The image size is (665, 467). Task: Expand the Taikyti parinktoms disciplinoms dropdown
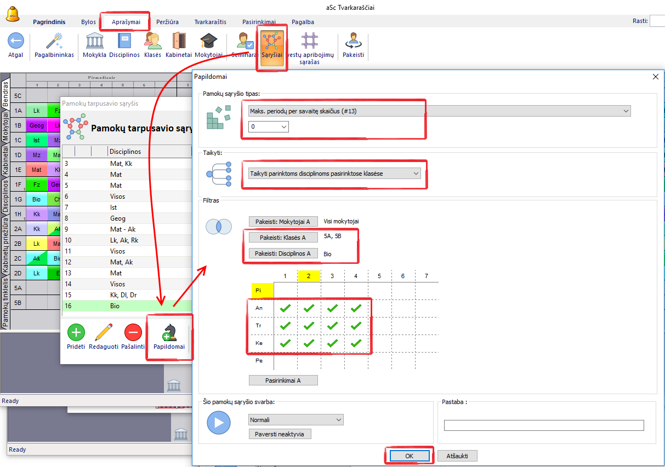(x=334, y=174)
